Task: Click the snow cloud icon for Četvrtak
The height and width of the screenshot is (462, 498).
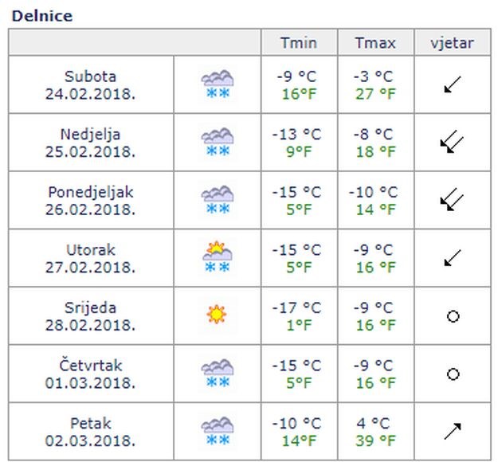Action: pyautogui.click(x=218, y=374)
